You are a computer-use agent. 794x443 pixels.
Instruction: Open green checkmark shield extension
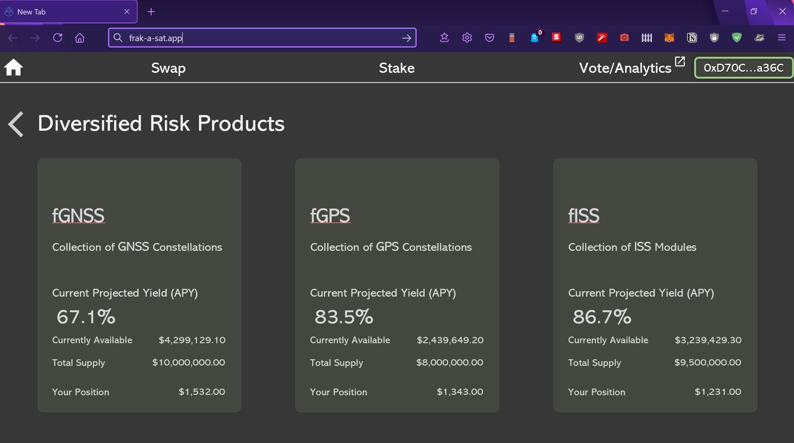(x=737, y=38)
